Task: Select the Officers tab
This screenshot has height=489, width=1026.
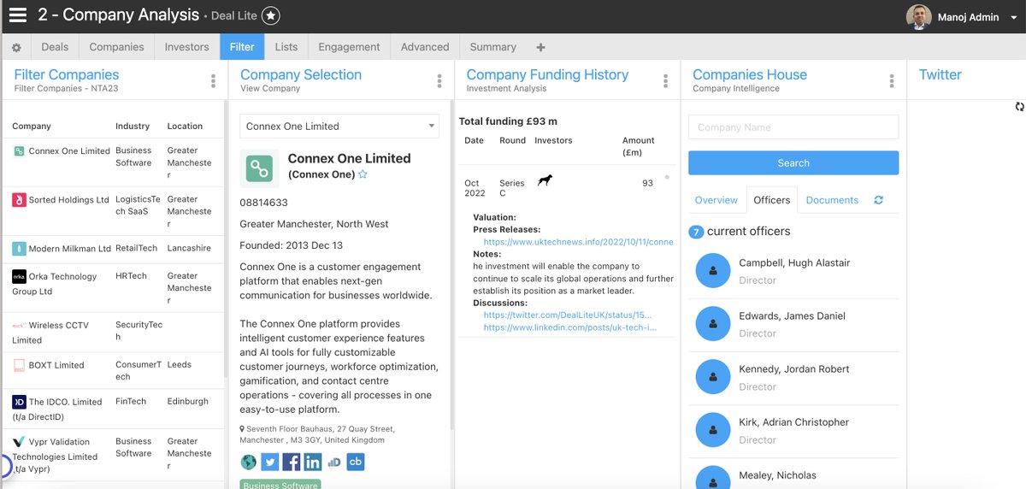Action: point(772,200)
